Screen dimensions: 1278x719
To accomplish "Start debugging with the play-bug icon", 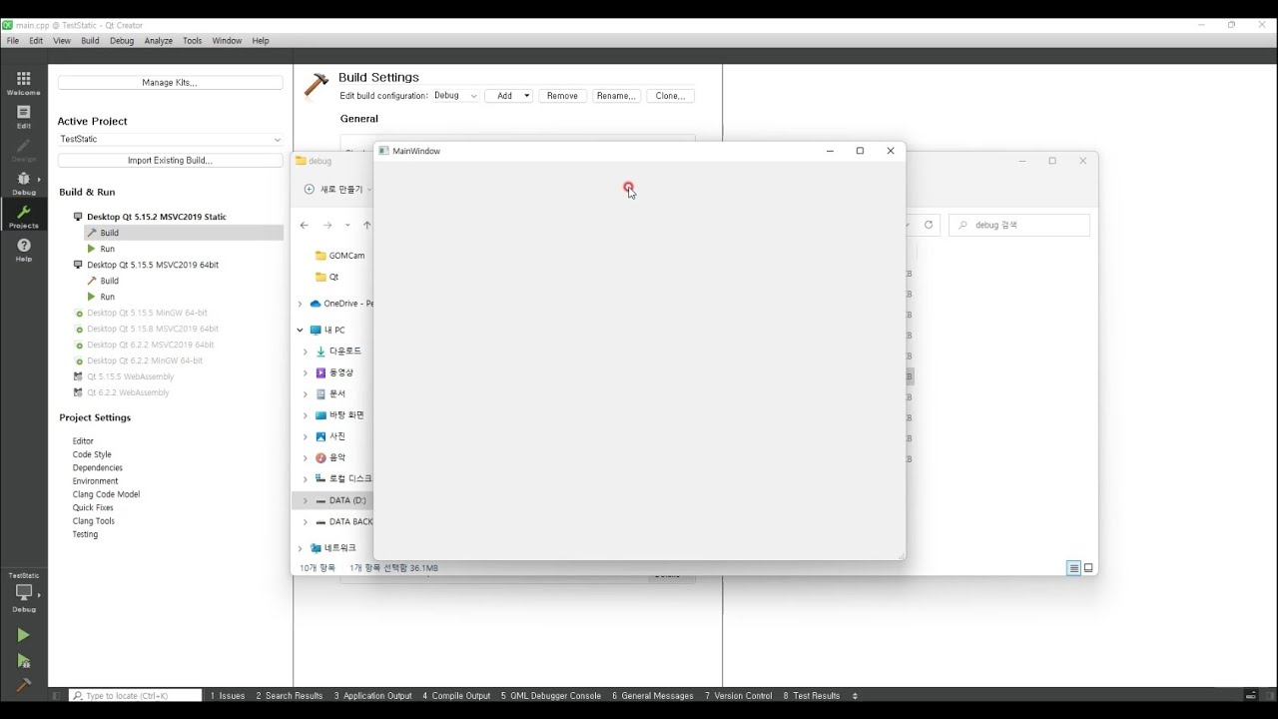I will coord(23,661).
